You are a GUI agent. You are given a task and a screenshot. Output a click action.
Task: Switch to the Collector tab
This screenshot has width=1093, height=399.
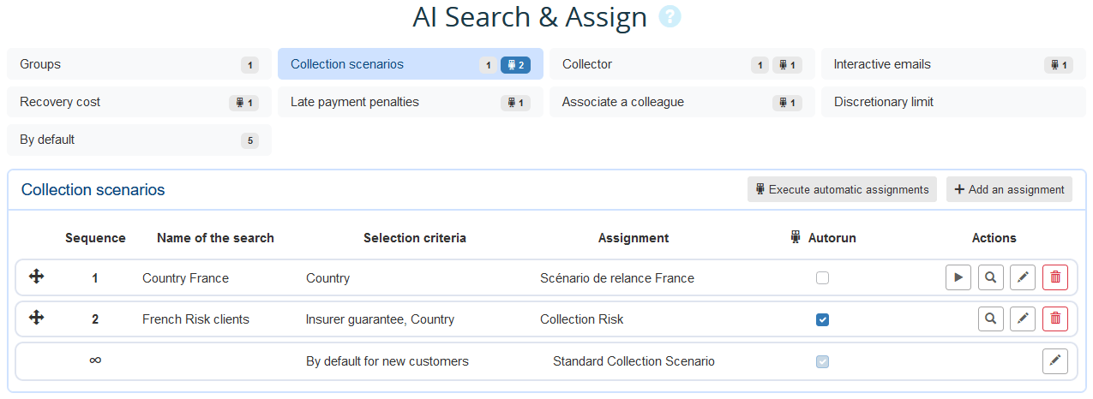[x=682, y=64]
